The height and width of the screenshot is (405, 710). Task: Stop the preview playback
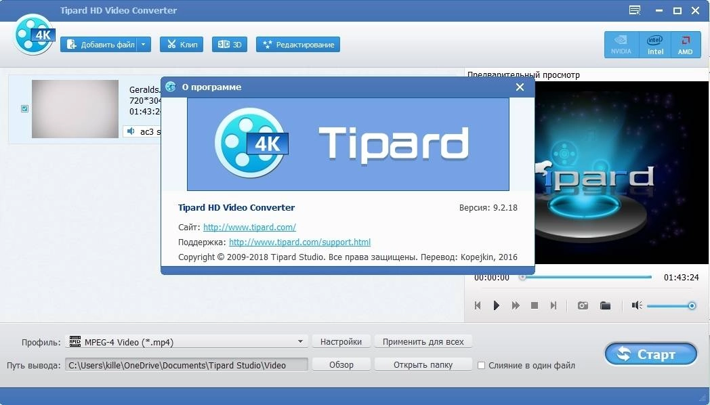click(535, 305)
